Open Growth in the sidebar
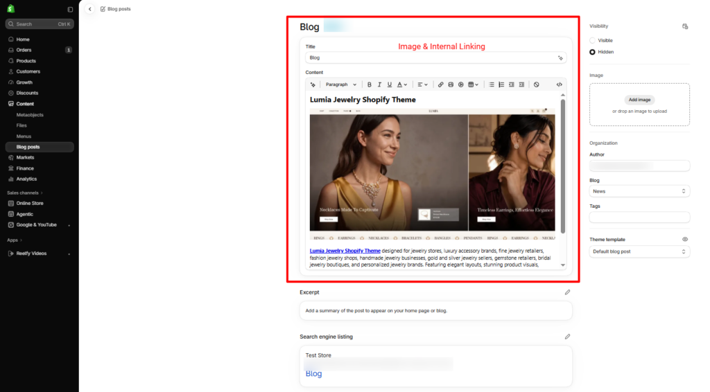This screenshot has width=710, height=392. pos(40,82)
